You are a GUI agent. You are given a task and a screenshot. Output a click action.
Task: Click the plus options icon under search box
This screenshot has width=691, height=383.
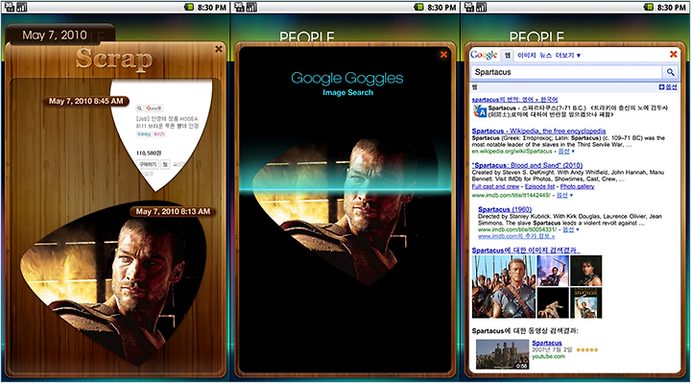pyautogui.click(x=661, y=86)
